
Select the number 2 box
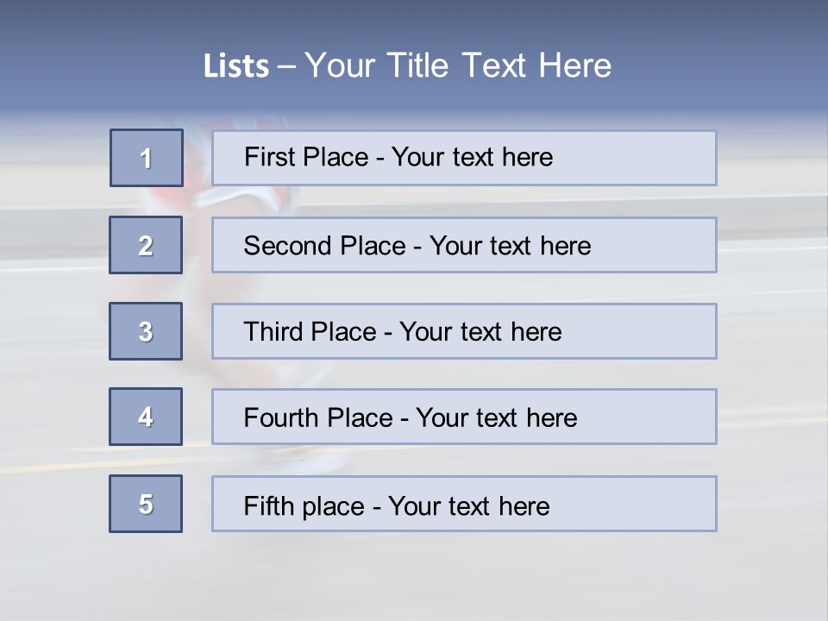146,245
